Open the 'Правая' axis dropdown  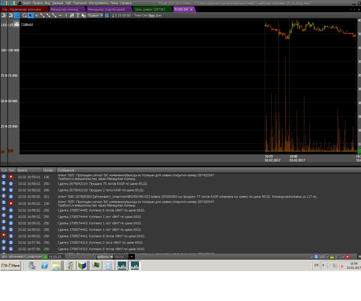(95, 15)
